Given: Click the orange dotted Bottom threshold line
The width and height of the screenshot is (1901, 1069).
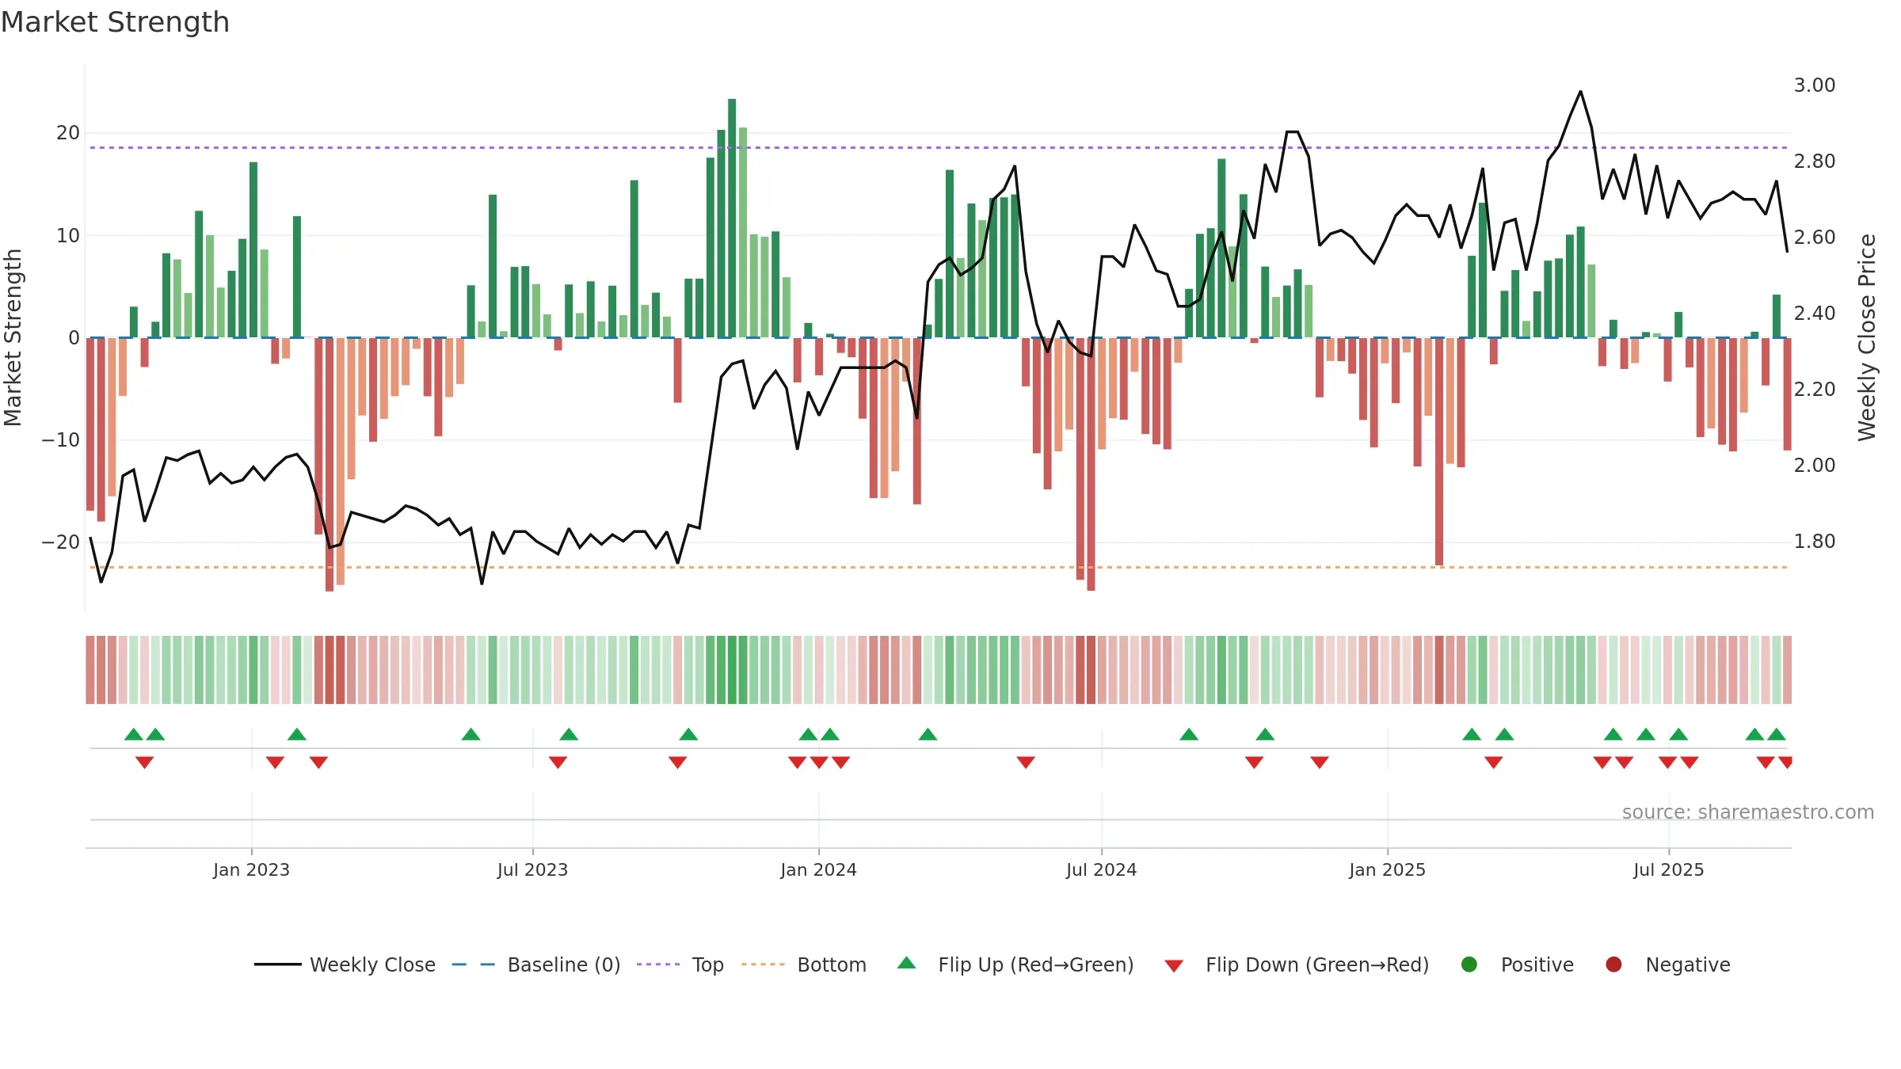Looking at the screenshot, I should (x=939, y=567).
